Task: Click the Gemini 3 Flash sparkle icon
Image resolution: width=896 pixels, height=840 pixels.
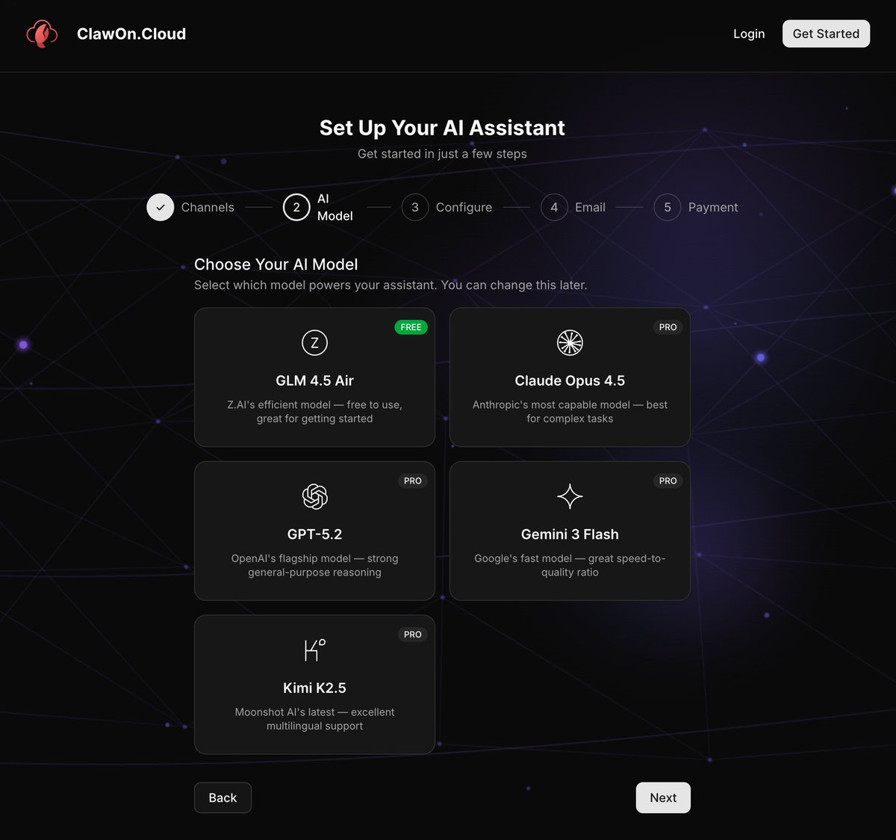Action: [570, 496]
